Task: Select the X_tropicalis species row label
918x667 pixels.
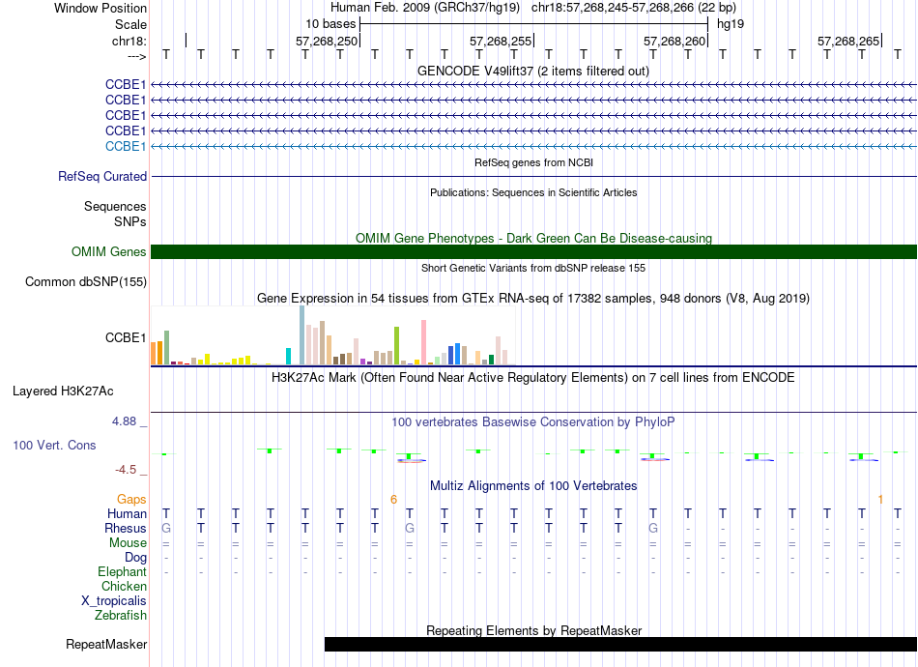Action: point(114,601)
